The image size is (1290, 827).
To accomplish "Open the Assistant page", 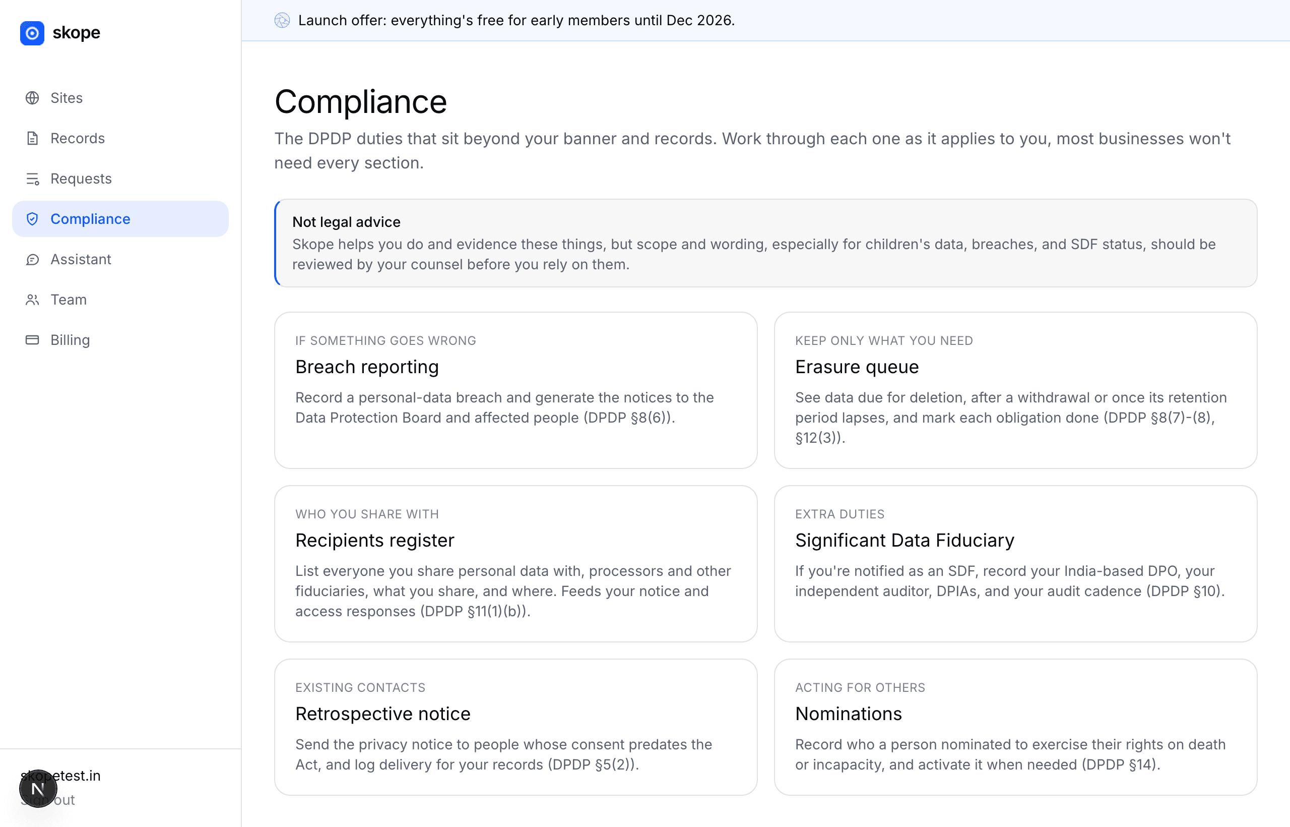I will pos(120,259).
